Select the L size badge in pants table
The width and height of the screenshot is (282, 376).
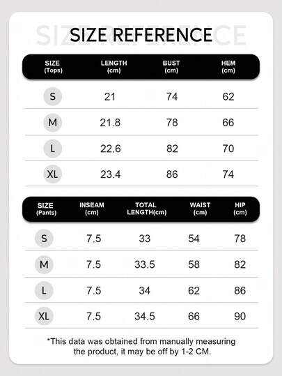[44, 291]
